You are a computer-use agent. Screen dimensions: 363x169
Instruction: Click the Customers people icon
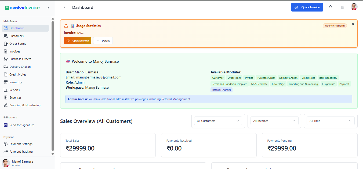tap(6, 36)
